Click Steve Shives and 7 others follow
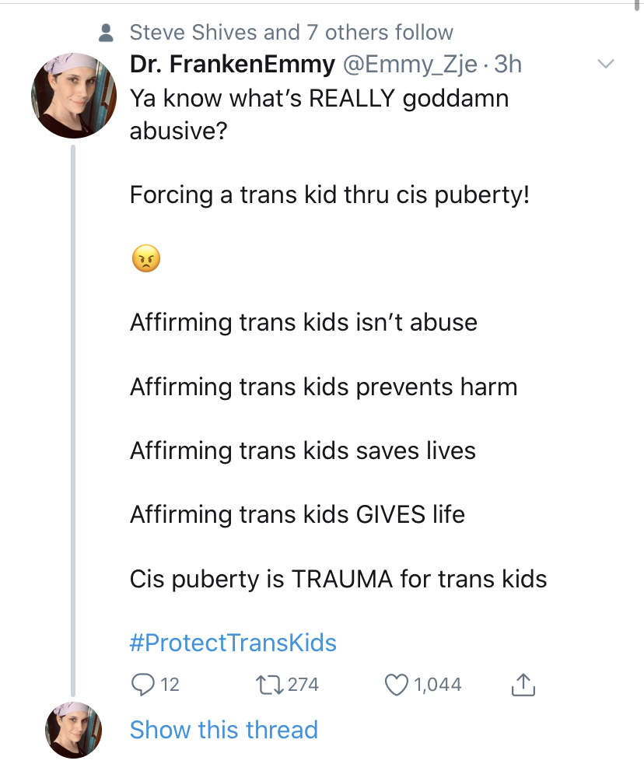Screen dimensions: 644x764 (292, 33)
